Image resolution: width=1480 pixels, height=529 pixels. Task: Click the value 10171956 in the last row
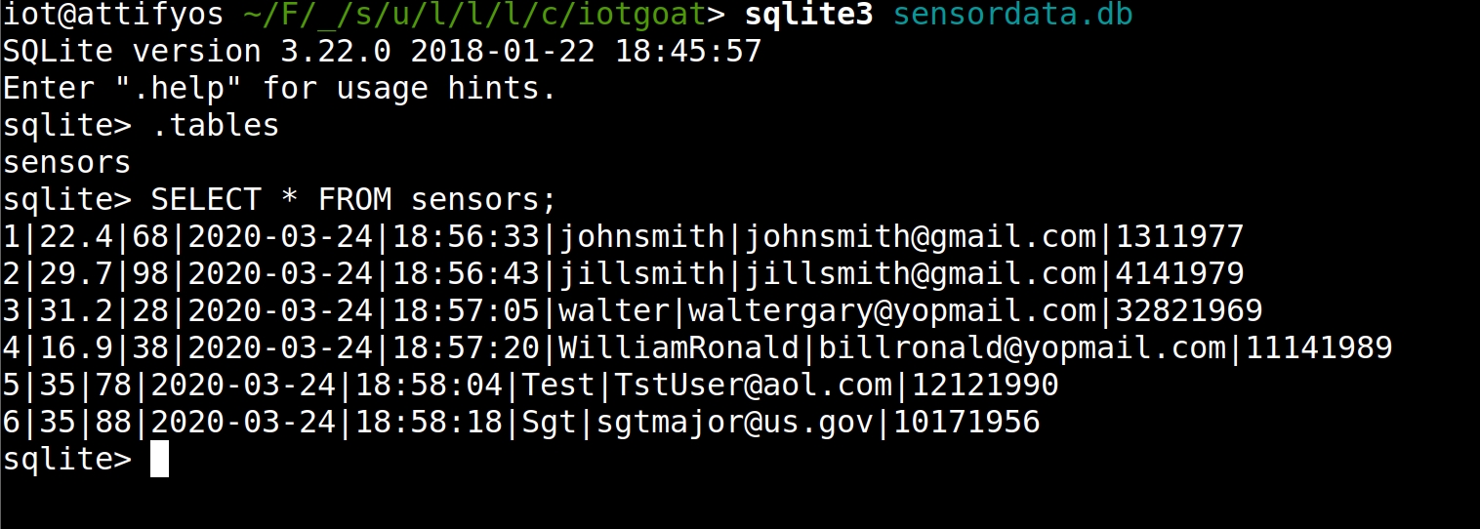click(966, 423)
